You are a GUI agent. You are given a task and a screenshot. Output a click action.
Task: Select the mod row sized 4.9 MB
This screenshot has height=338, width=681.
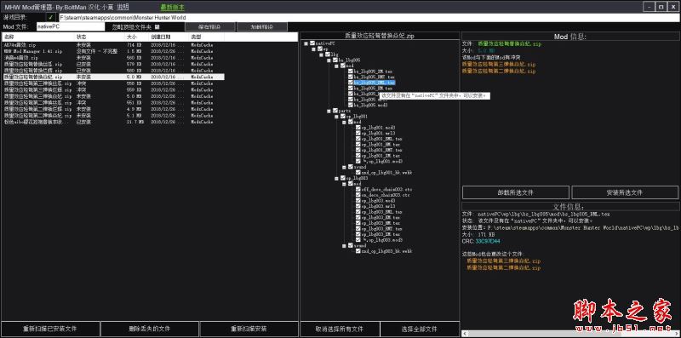click(x=113, y=109)
